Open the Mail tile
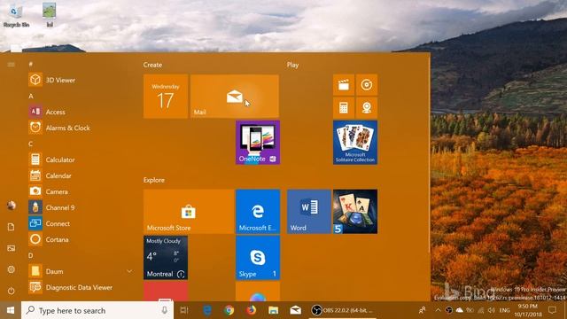The image size is (567, 319). point(234,97)
